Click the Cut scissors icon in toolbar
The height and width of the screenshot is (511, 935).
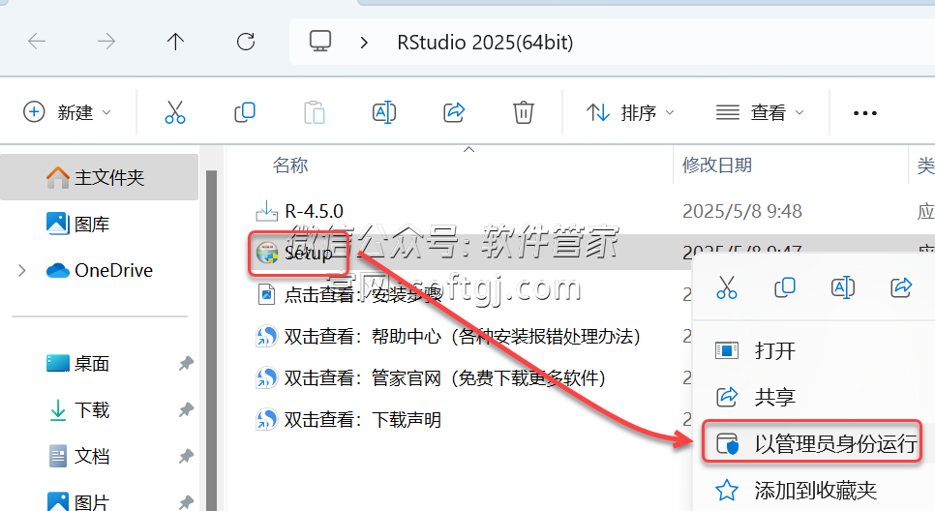(175, 112)
